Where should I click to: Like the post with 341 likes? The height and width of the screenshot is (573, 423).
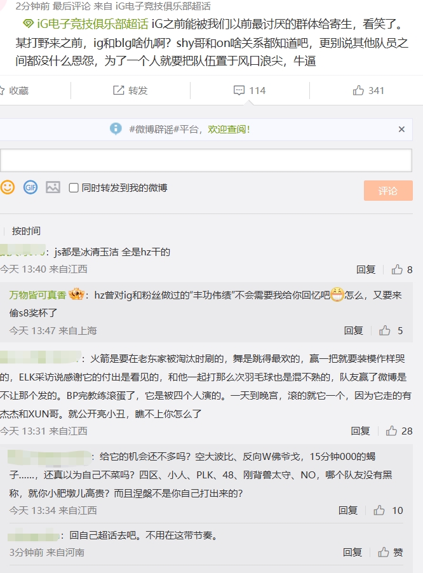[368, 90]
